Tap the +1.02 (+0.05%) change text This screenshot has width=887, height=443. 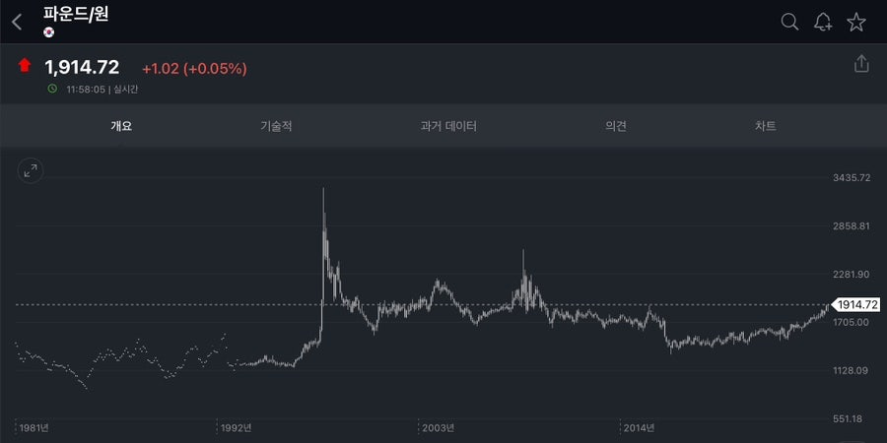coord(194,69)
